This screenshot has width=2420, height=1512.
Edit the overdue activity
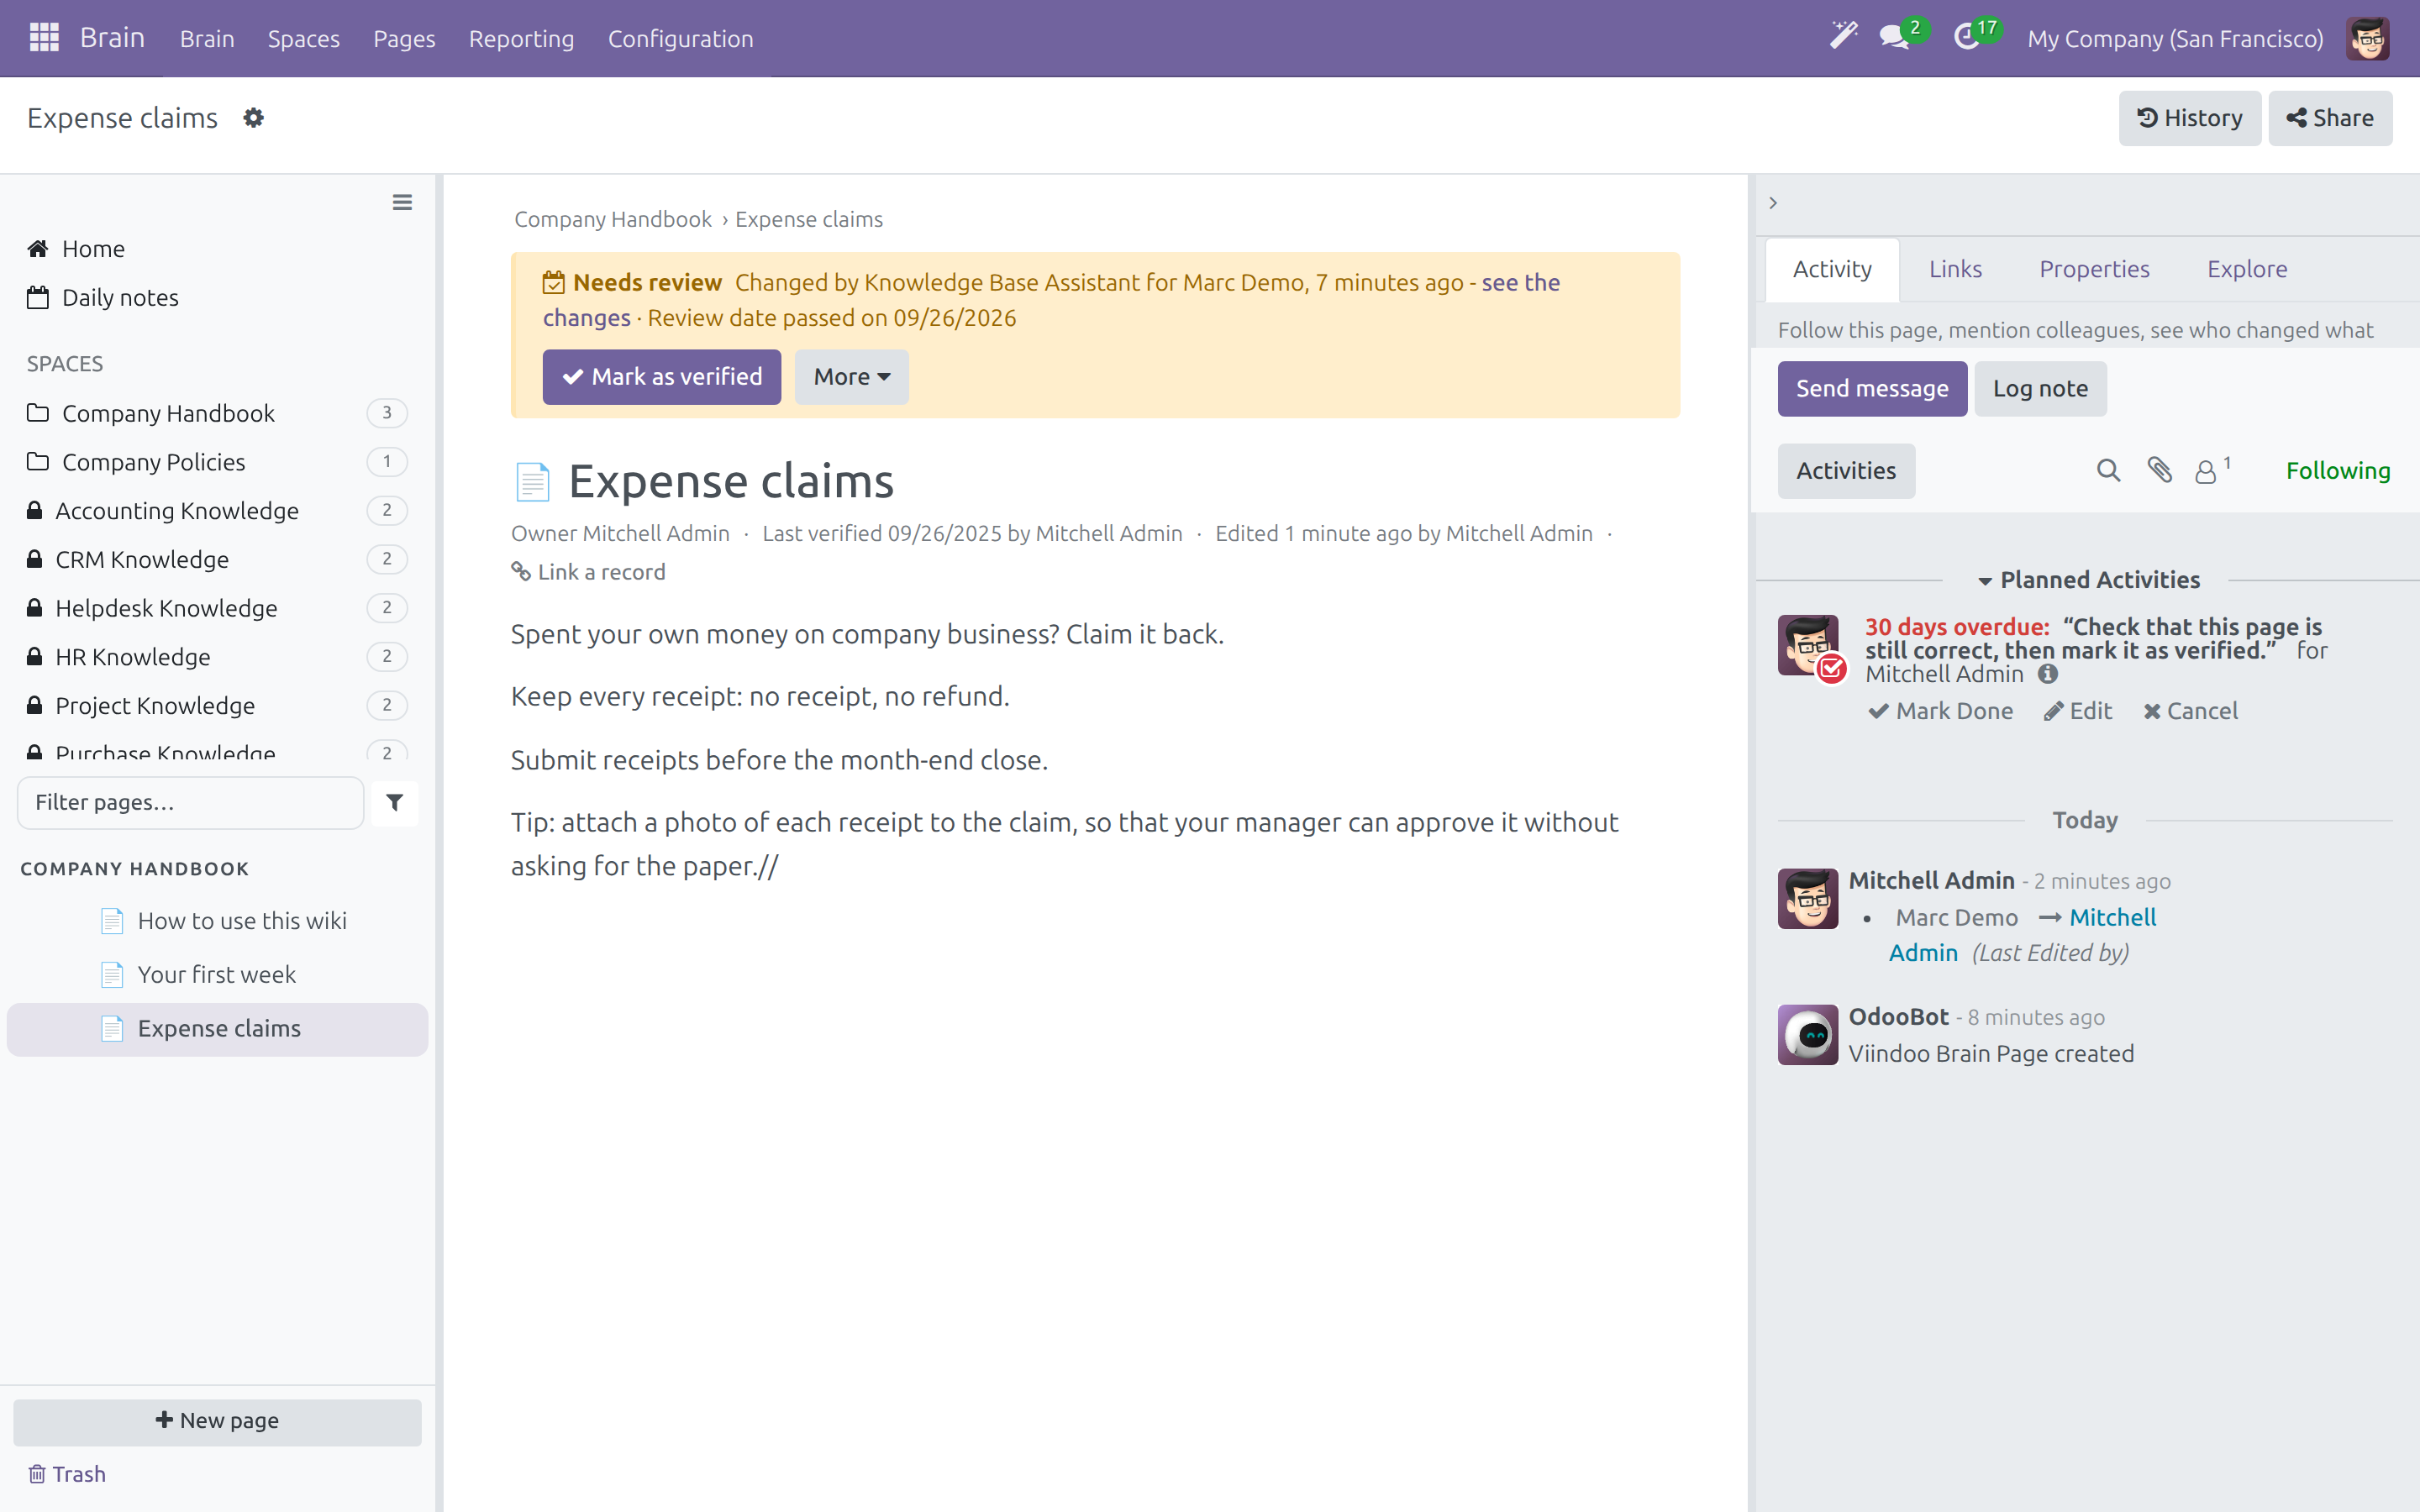click(2077, 711)
